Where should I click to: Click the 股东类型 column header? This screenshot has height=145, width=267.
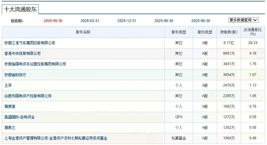[179, 32]
